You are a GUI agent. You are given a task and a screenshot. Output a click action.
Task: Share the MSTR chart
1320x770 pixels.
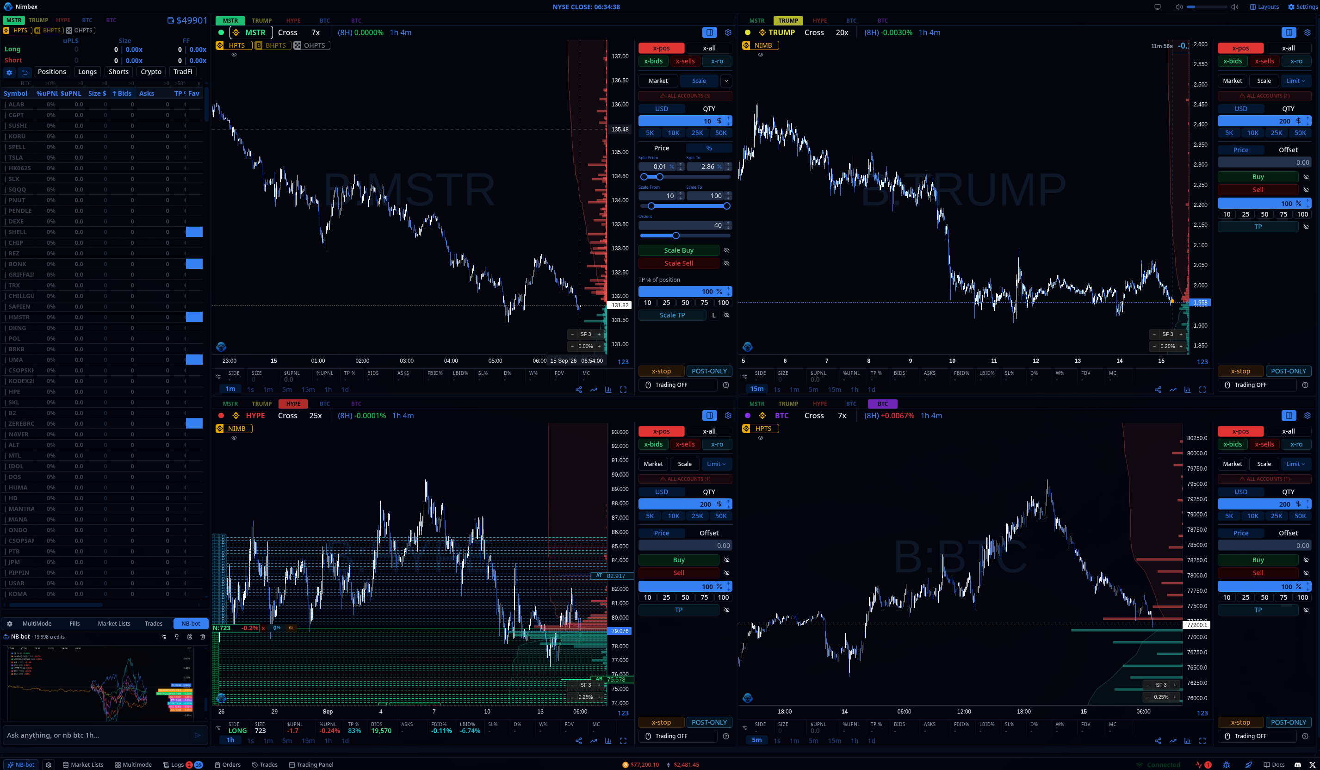click(579, 390)
